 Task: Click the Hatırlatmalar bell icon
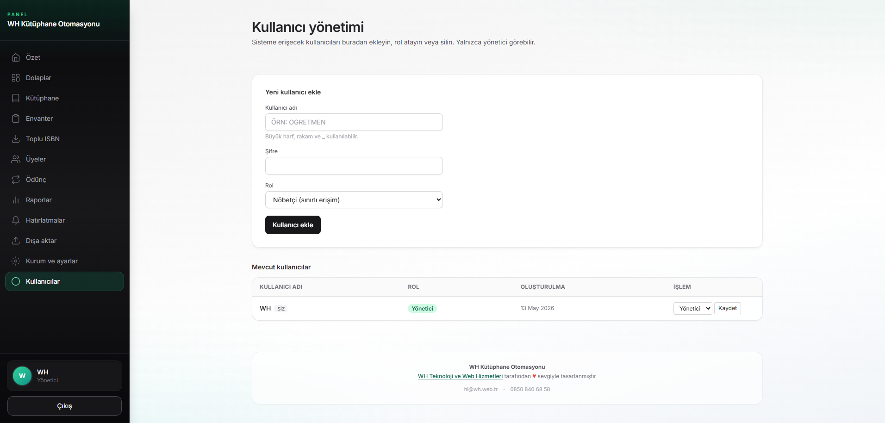(x=16, y=220)
